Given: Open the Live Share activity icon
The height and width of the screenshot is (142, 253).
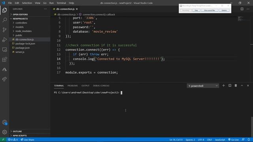Looking at the screenshot, I should point(4,79).
